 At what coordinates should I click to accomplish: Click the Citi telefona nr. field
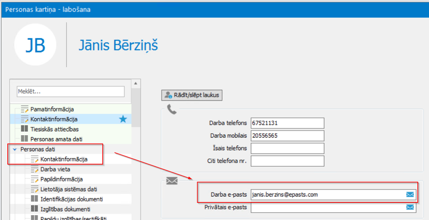coord(288,161)
